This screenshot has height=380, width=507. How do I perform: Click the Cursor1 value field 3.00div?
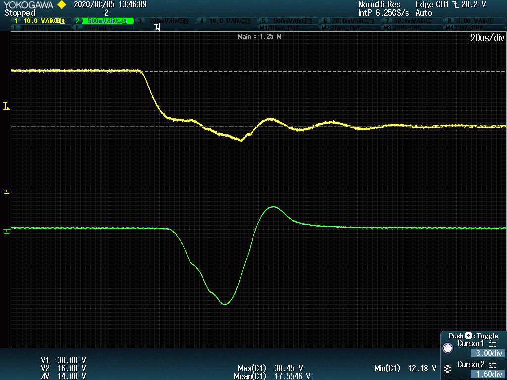coord(487,353)
